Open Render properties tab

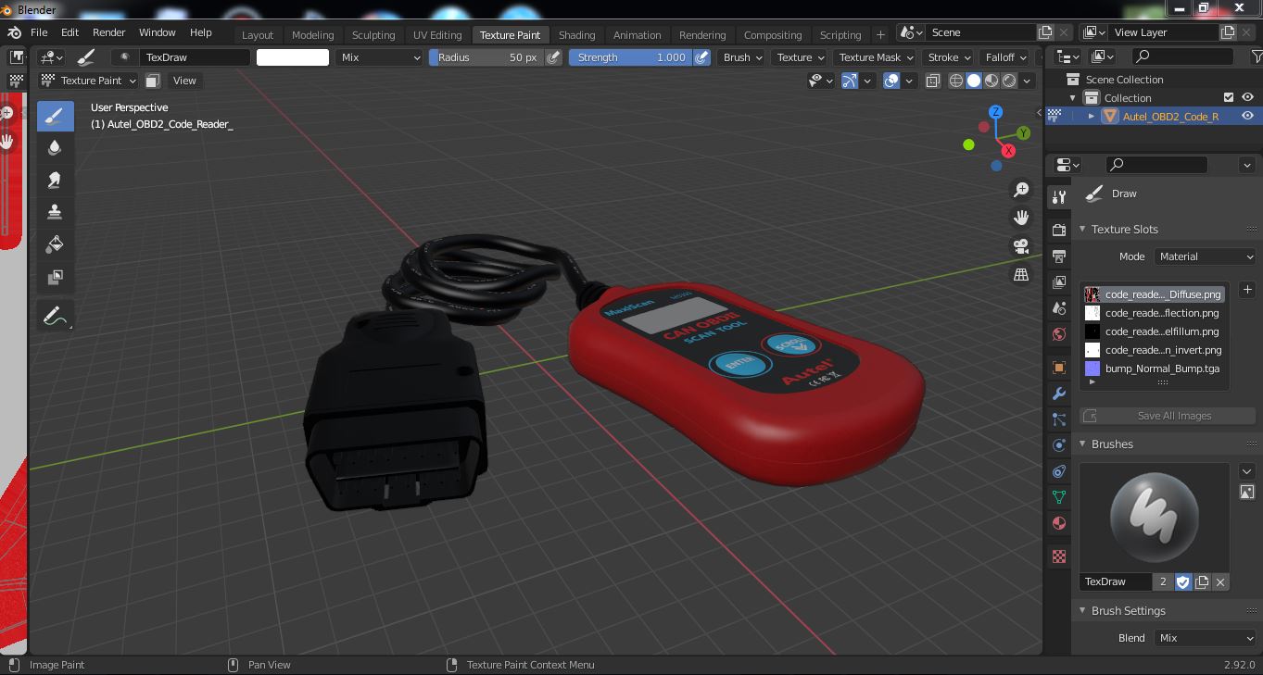[x=1059, y=230]
